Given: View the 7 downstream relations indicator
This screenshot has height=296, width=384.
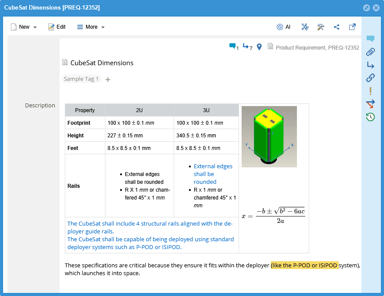Looking at the screenshot, I should [247, 47].
